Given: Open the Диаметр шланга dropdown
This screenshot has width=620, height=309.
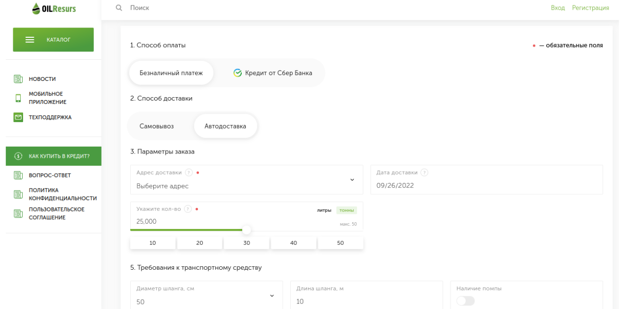Looking at the screenshot, I should pyautogui.click(x=272, y=296).
